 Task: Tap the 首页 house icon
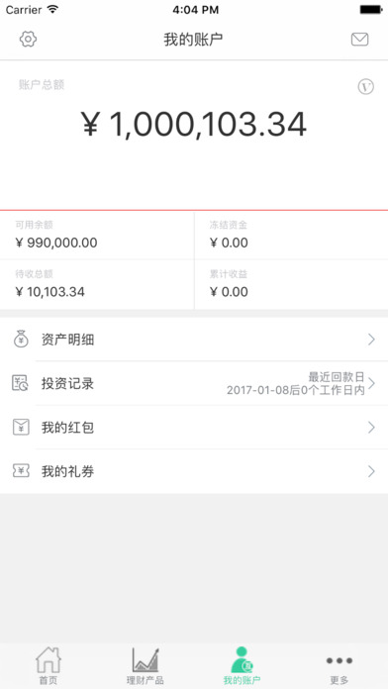(48, 659)
